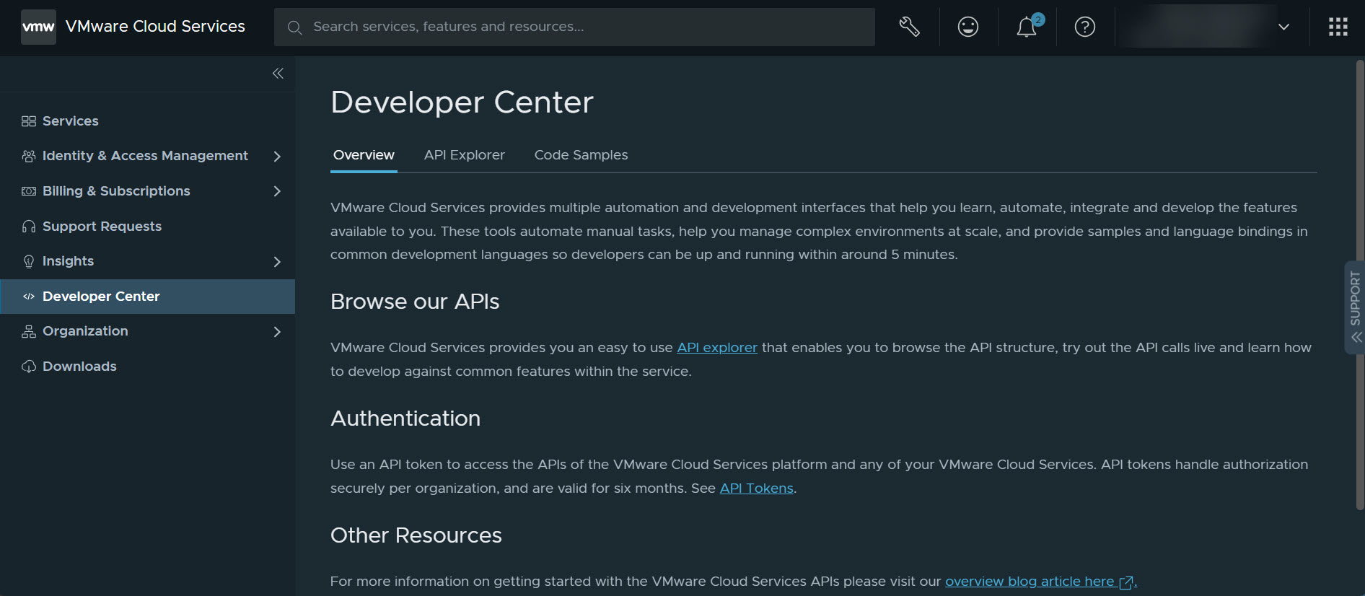Click the Services grid icon
This screenshot has height=596, width=1365.
29,121
